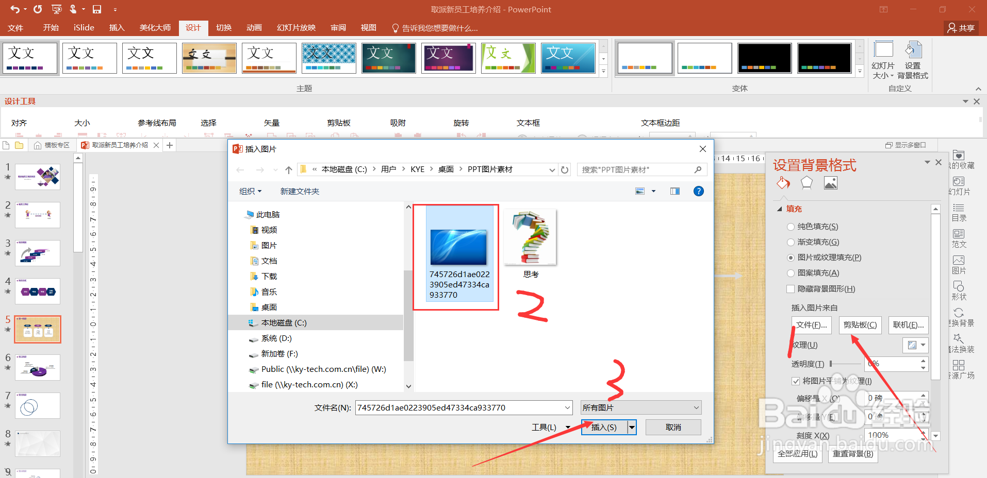Check 隐藏背景图形 checkbox
Viewport: 987px width, 478px height.
(x=791, y=289)
